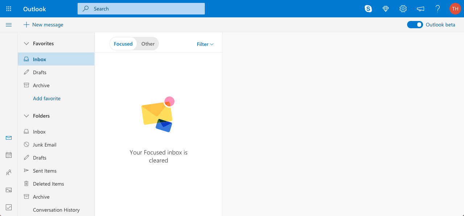Open Photos icon in left rail
The height and width of the screenshot is (216, 464).
click(x=9, y=190)
